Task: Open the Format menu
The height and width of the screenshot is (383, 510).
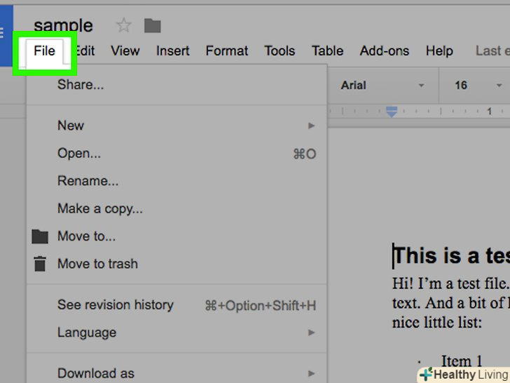Action: [227, 51]
